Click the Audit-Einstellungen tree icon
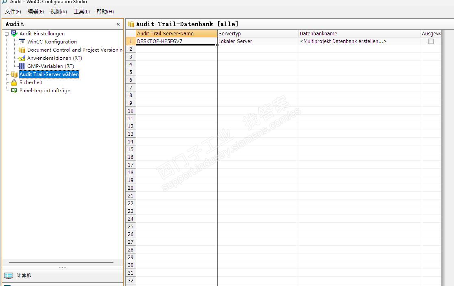454x286 pixels. [14, 34]
